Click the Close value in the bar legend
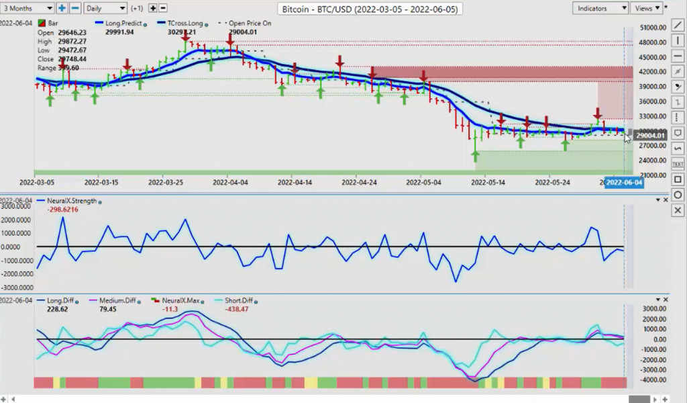687x403 pixels. click(x=72, y=58)
